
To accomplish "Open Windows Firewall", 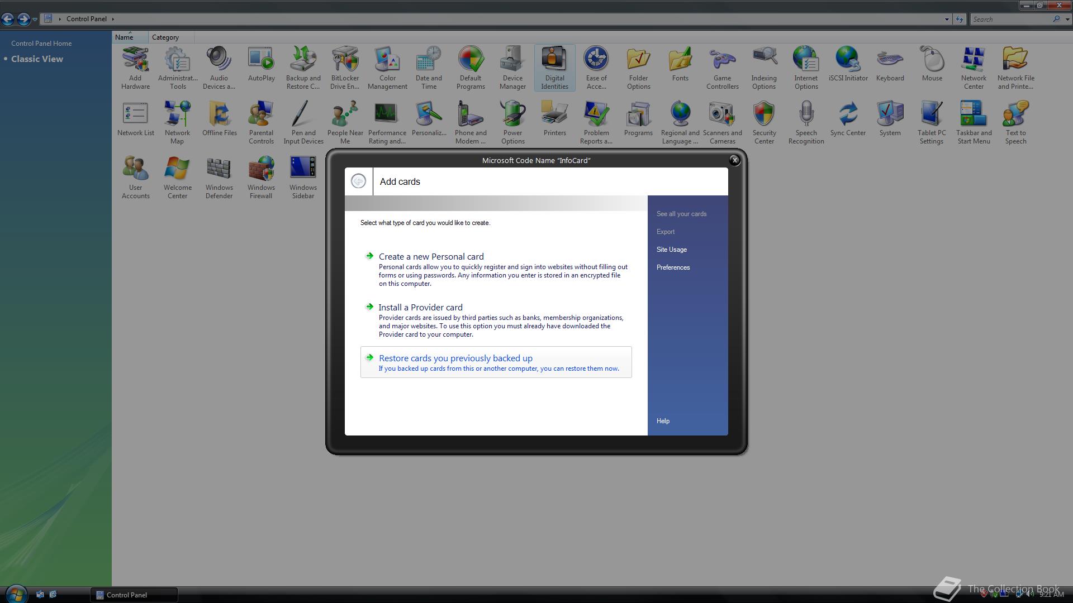I will pyautogui.click(x=261, y=177).
